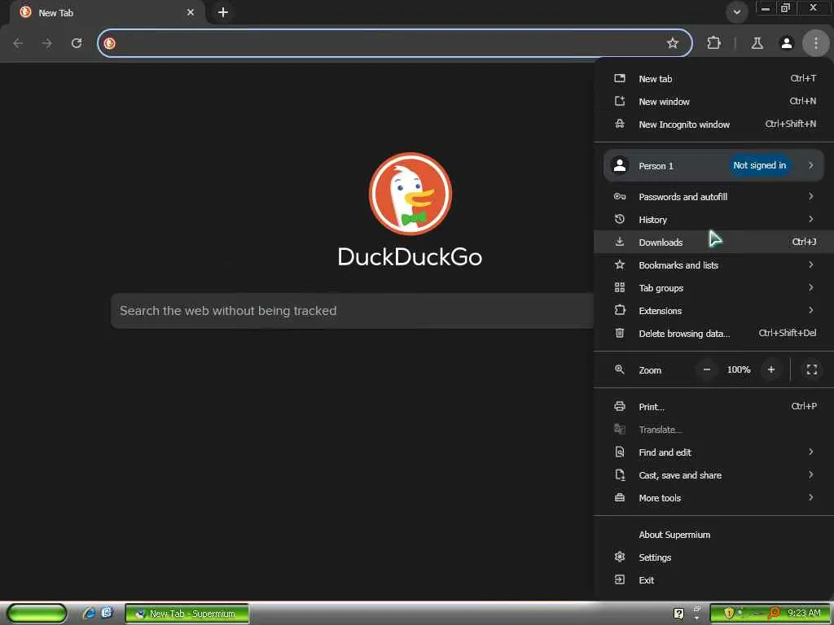This screenshot has width=834, height=625.
Task: Expand the Passwords and autofill chevron
Action: tap(810, 196)
